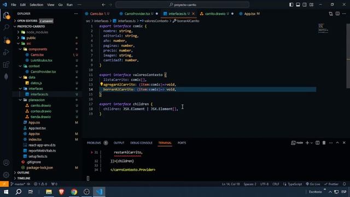The image size is (350, 197).
Task: Click the code minimap preview
Action: pos(323,28)
